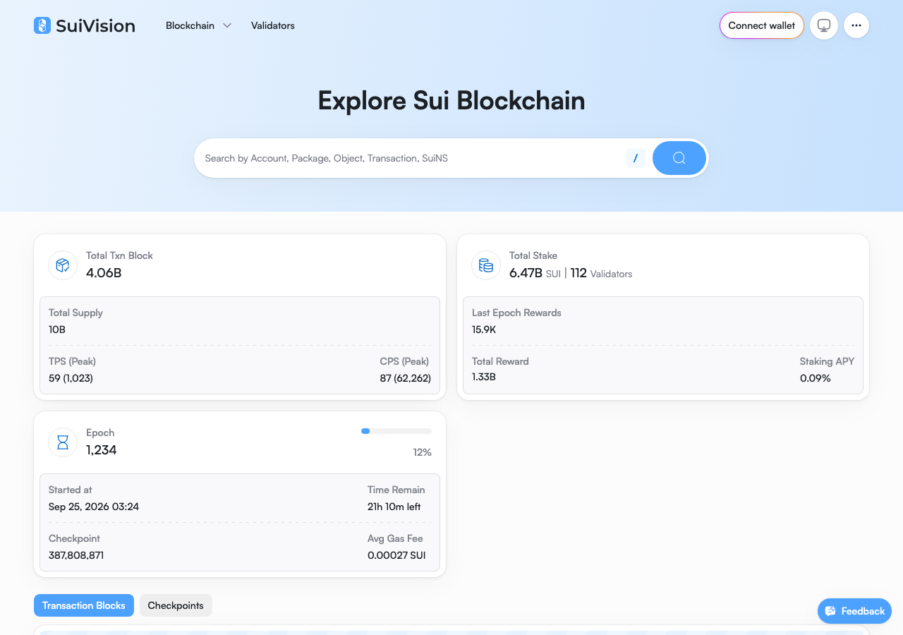This screenshot has width=903, height=635.
Task: Open the three-dots more options menu
Action: [x=856, y=25]
